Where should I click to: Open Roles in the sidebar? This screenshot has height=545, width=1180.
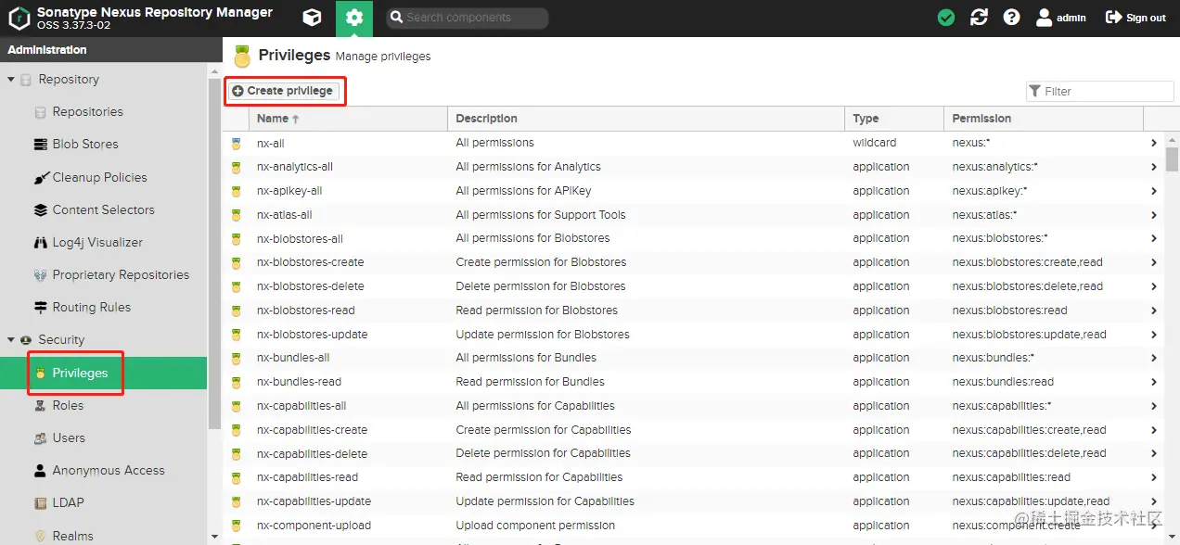tap(68, 405)
